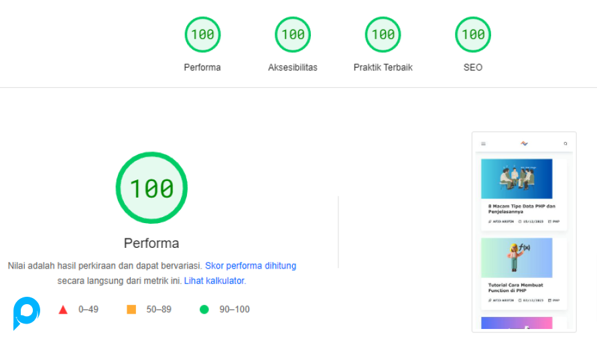
Task: Click 'Tutorial Cara Membuat Function di PHP' title
Action: (x=515, y=287)
